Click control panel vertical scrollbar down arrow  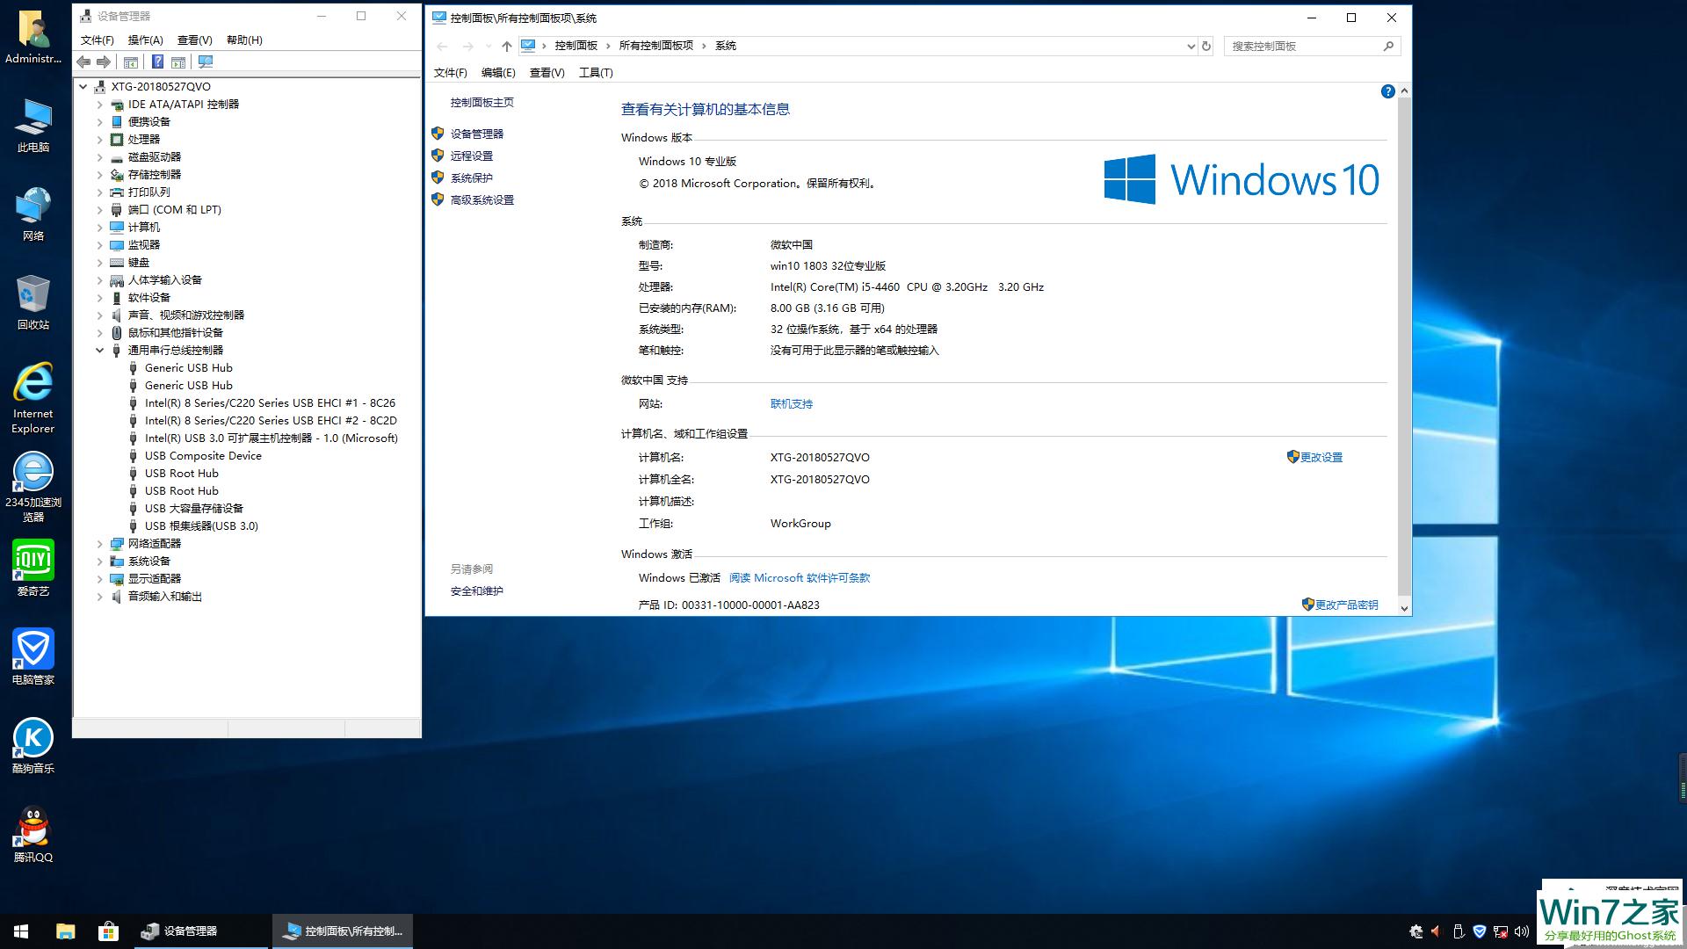click(x=1404, y=608)
